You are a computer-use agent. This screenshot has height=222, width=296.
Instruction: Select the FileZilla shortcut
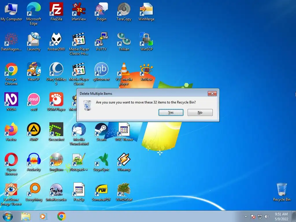point(56,12)
